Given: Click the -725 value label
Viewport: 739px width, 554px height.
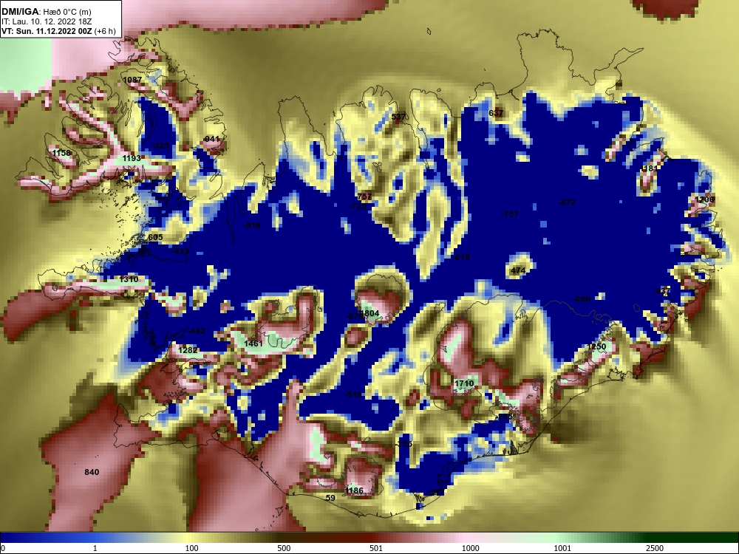Looking at the screenshot, I should tap(358, 206).
